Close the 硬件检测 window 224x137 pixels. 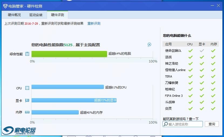(218, 6)
